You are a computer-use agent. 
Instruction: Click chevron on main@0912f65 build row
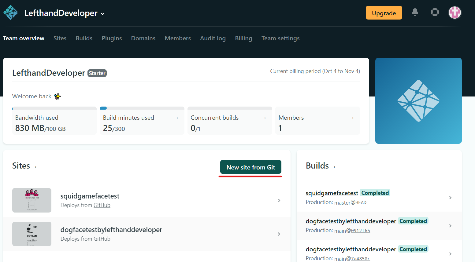[x=450, y=226]
